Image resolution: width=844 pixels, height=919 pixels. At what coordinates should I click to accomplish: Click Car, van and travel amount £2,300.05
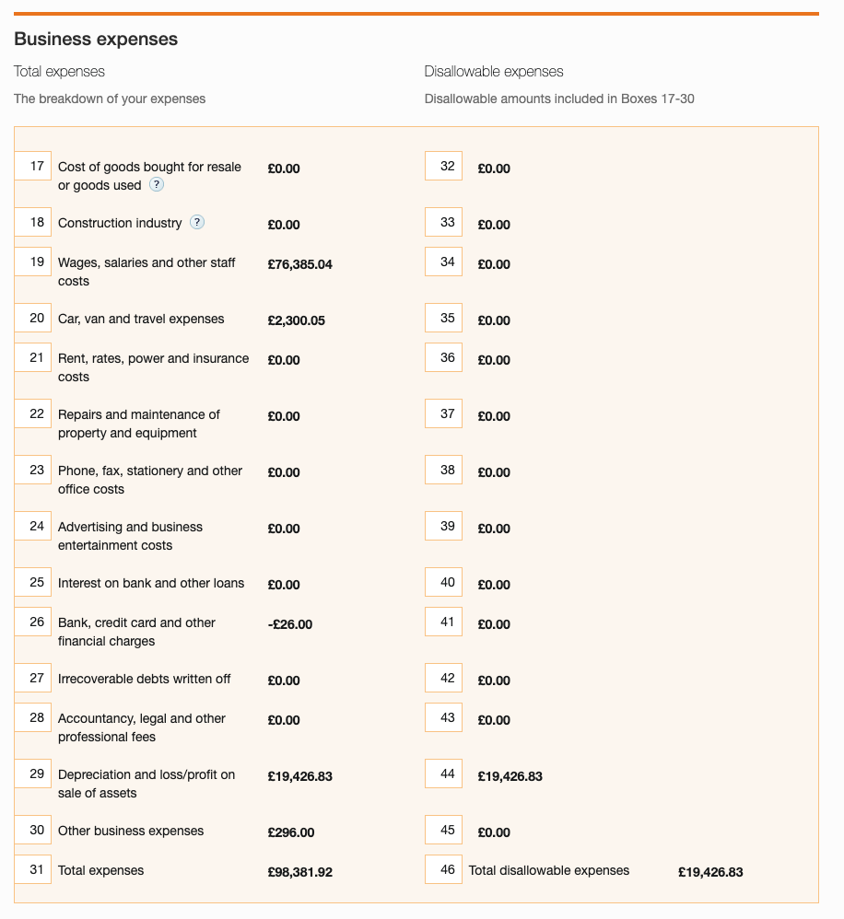tap(296, 320)
